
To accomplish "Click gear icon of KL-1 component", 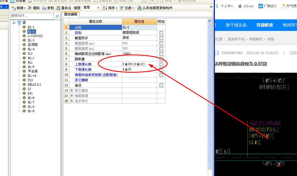I will (24, 27).
